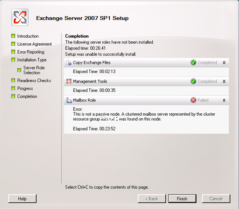
Task: Select the Completion step in sidebar
Action: 27,96
